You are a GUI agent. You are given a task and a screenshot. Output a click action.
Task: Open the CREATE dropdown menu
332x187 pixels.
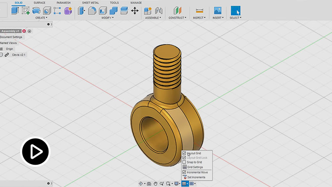(x=41, y=18)
